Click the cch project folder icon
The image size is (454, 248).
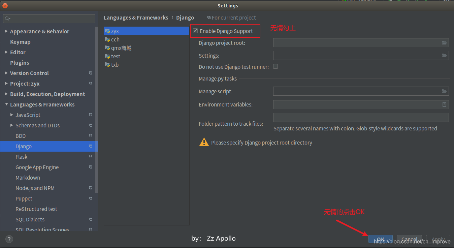107,39
